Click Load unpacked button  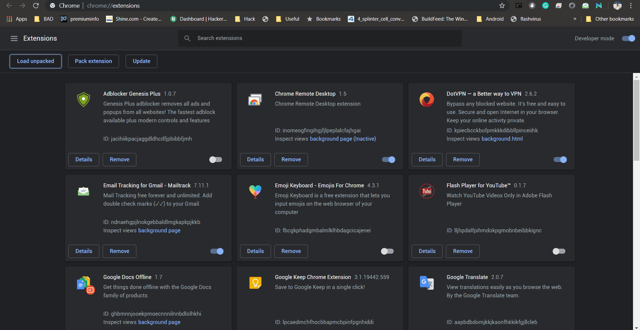pos(36,61)
